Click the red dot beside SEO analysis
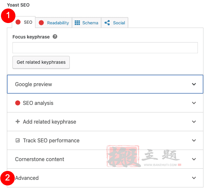 click(18, 103)
